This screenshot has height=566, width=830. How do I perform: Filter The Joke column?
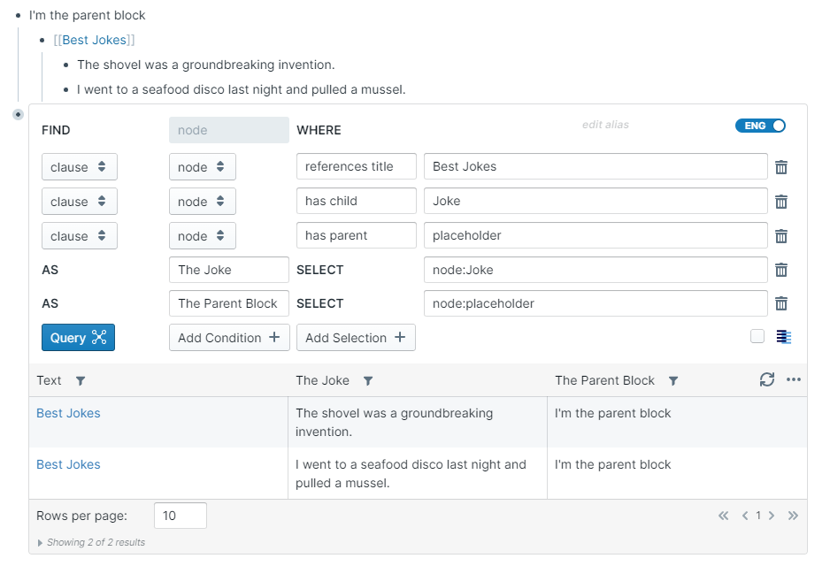368,381
